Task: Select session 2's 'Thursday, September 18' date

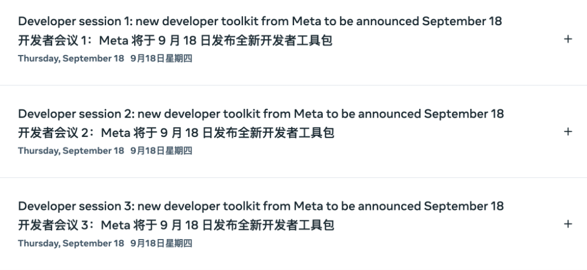Action: point(71,151)
